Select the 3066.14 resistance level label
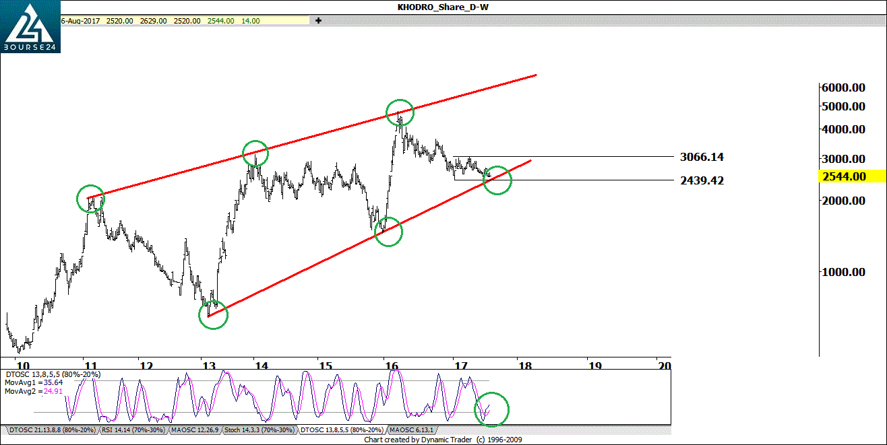The width and height of the screenshot is (887, 445). click(702, 157)
